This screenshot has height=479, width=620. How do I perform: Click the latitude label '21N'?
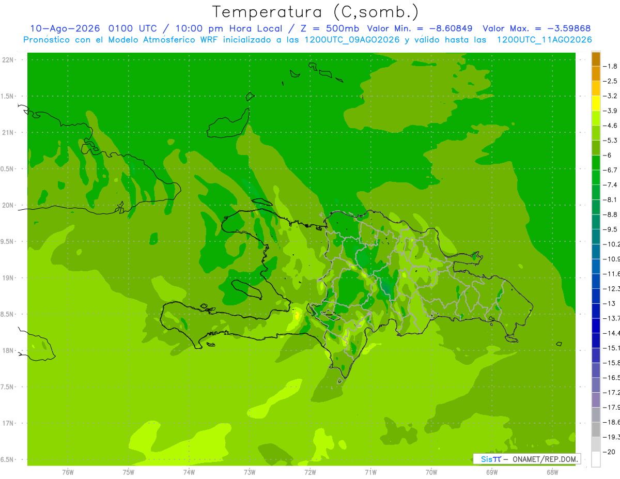pos(9,132)
